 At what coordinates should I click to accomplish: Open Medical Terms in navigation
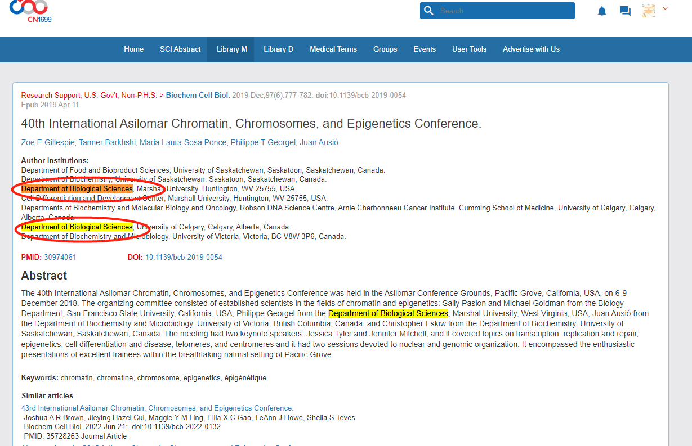(x=333, y=49)
